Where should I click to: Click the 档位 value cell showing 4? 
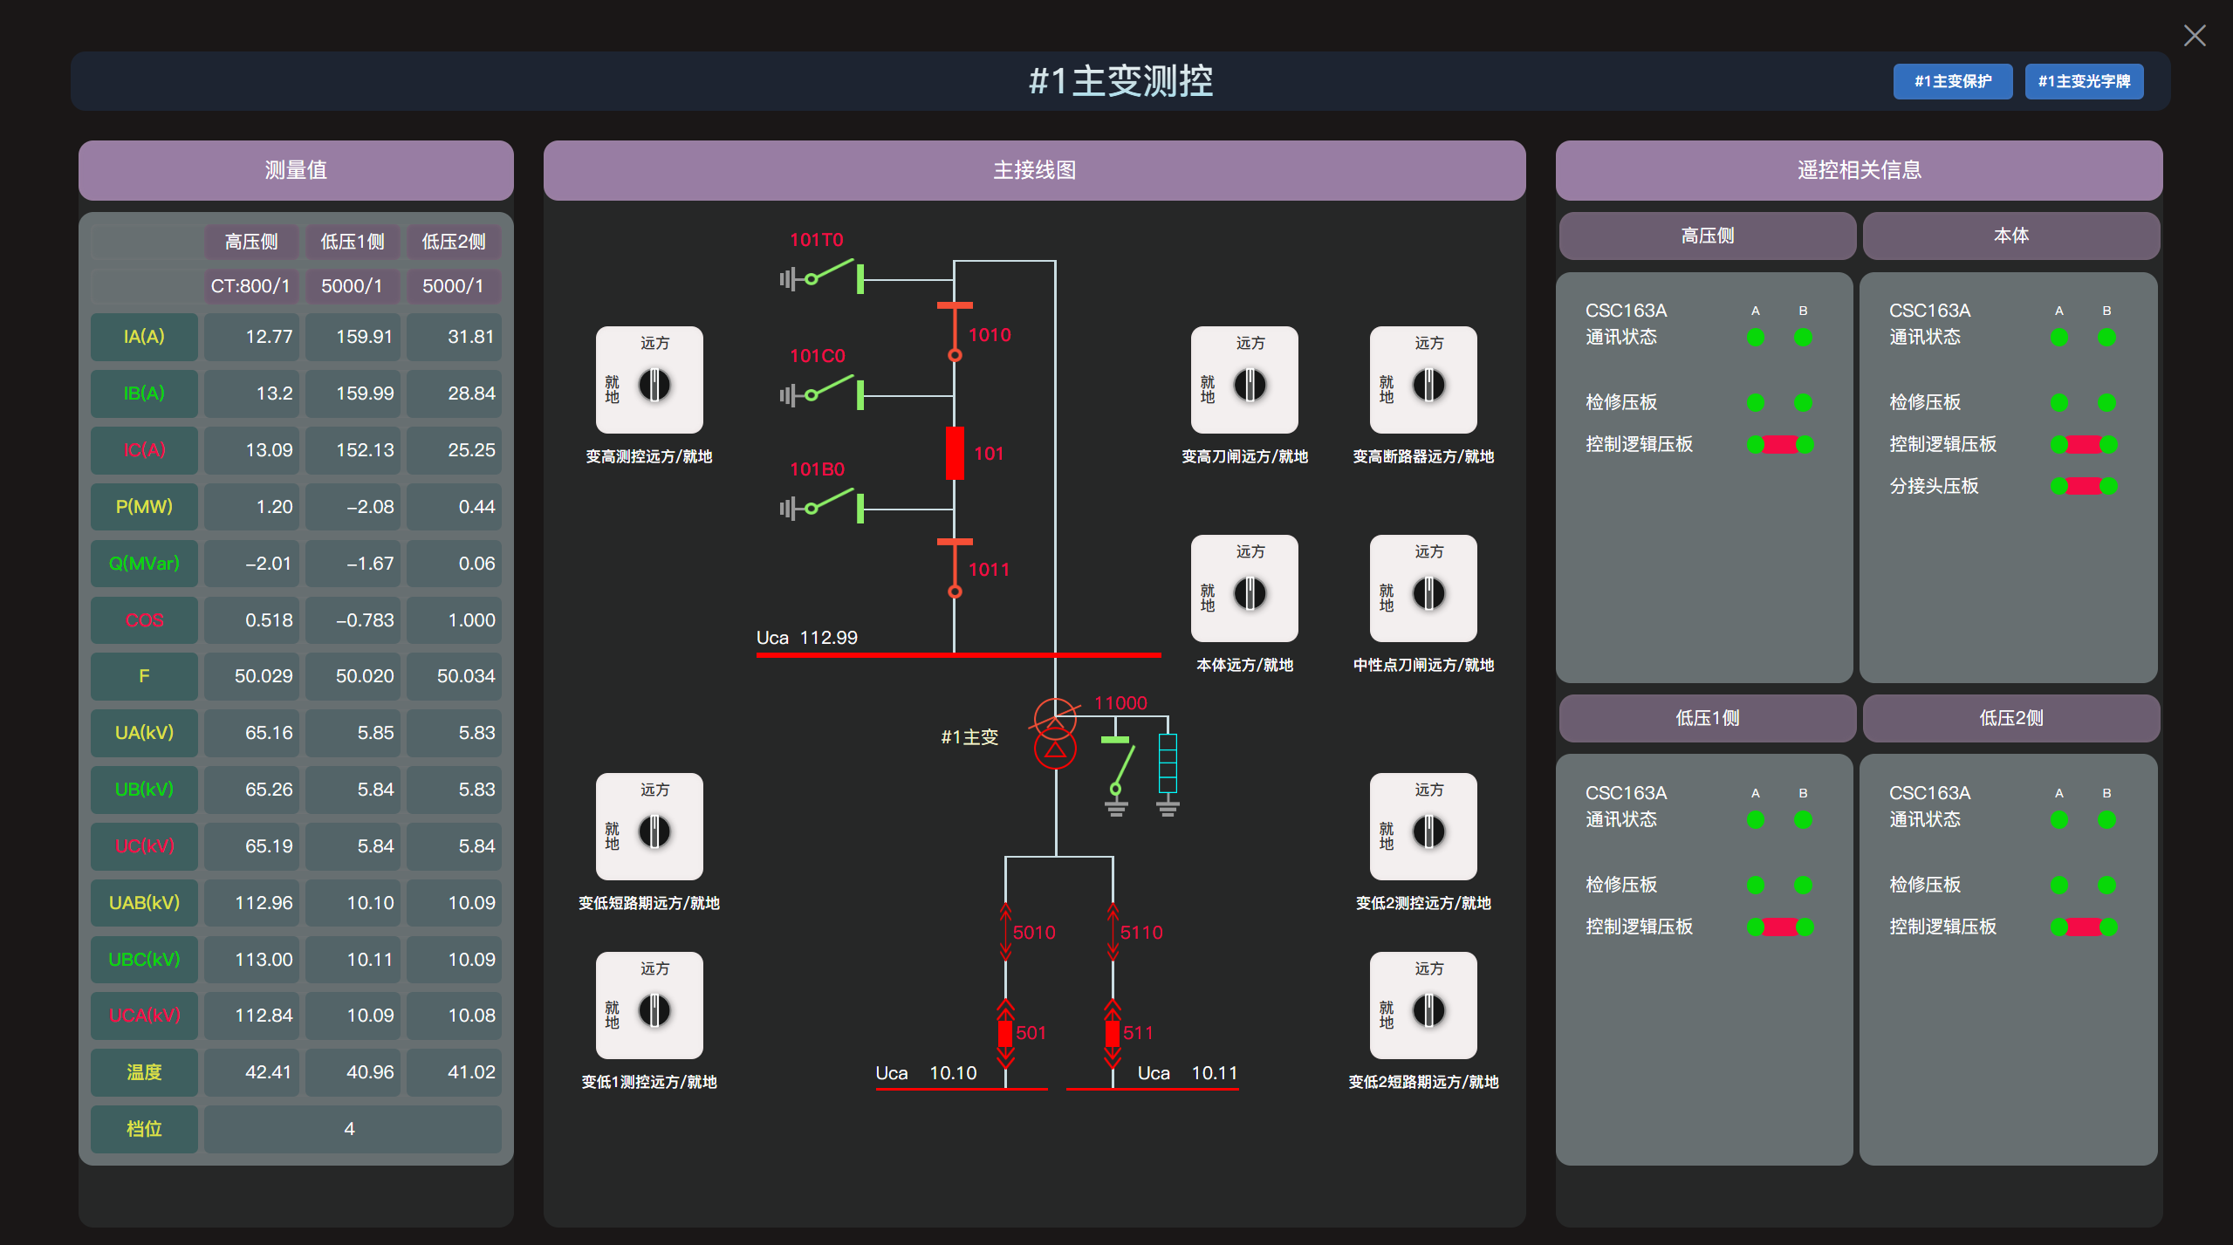(x=350, y=1128)
